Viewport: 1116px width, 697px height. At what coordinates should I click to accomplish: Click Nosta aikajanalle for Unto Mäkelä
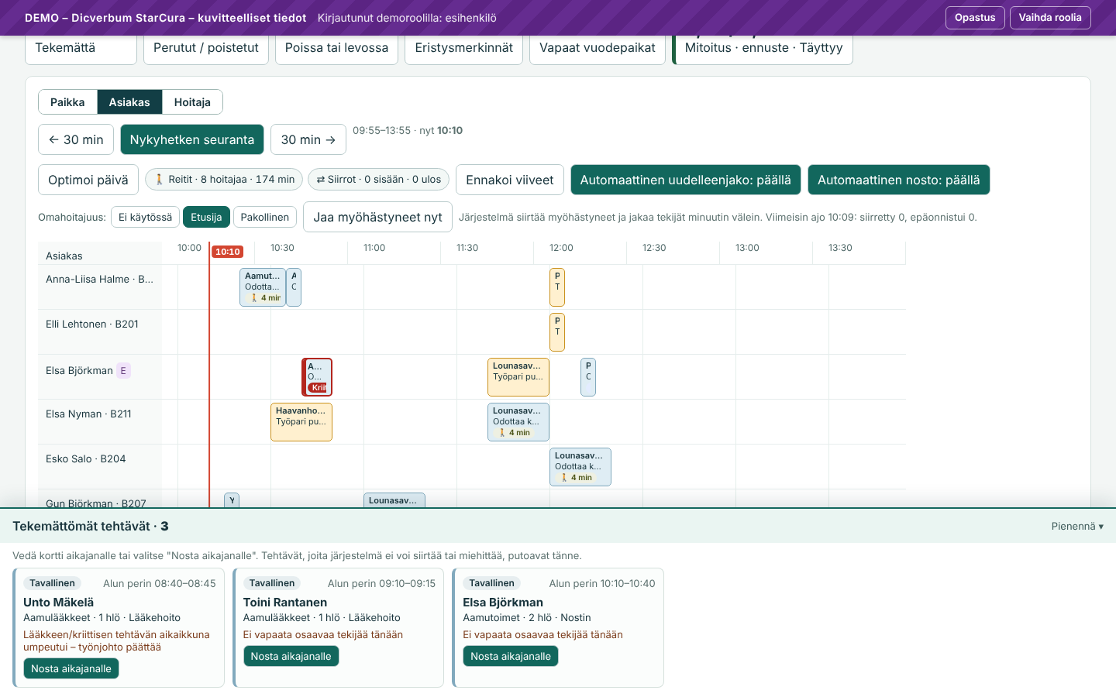point(71,669)
